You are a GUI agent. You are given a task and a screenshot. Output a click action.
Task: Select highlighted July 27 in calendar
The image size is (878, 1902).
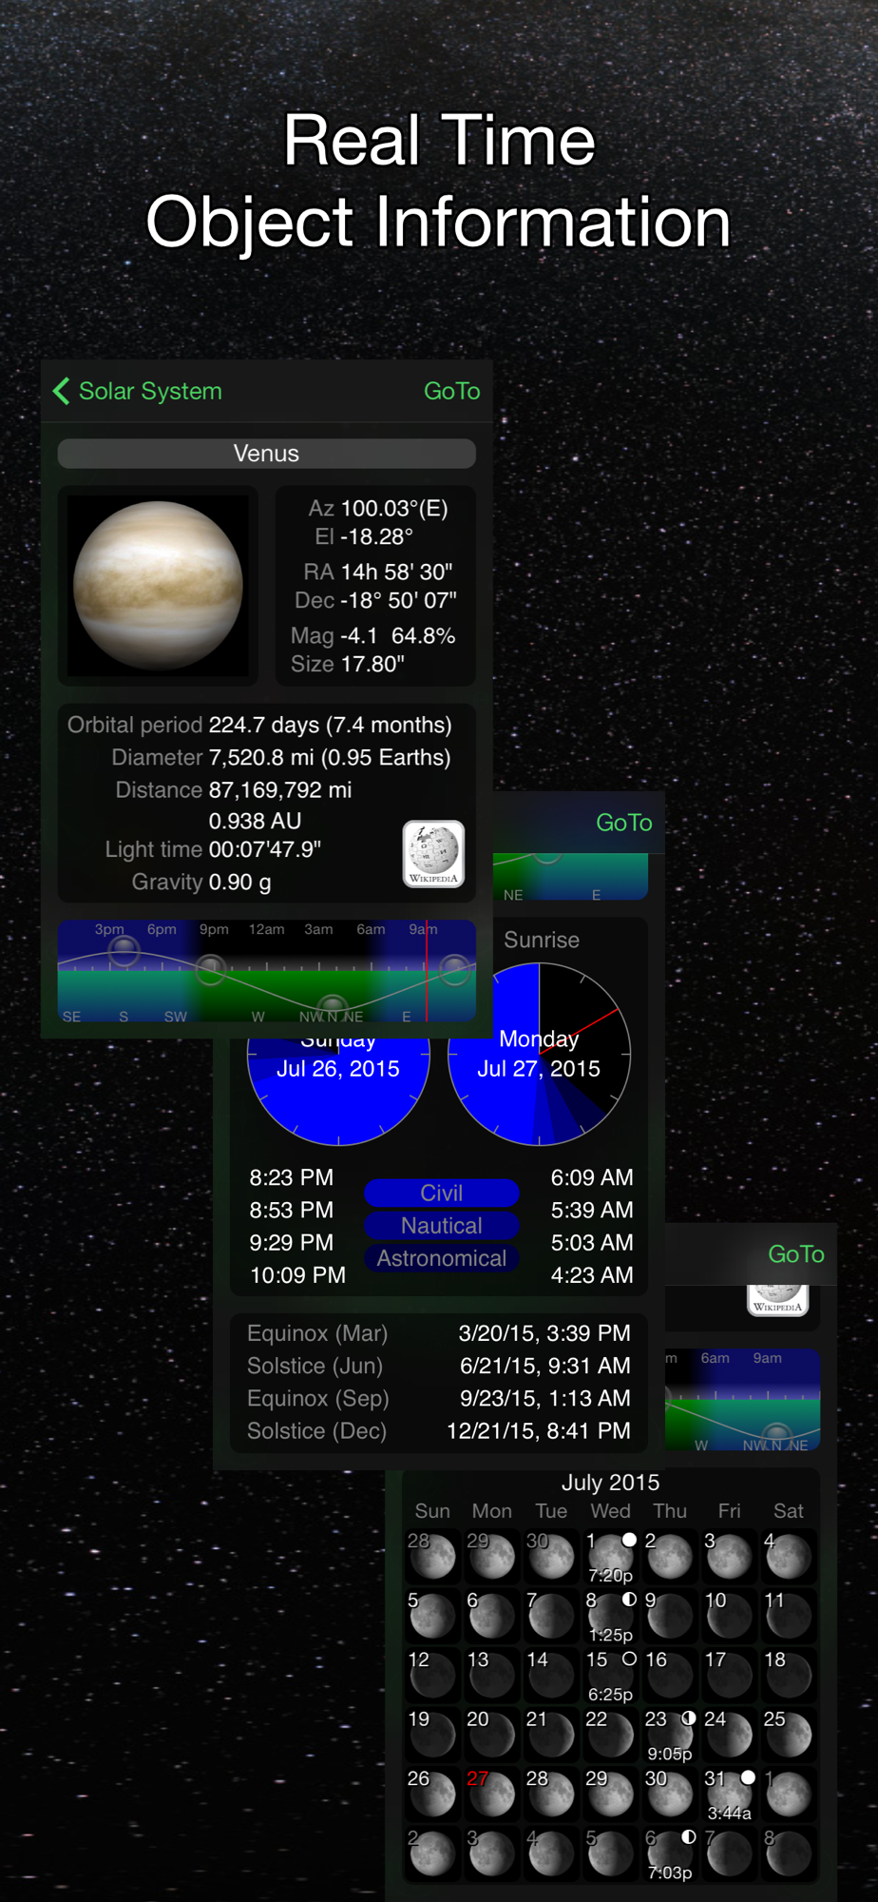coord(491,1795)
